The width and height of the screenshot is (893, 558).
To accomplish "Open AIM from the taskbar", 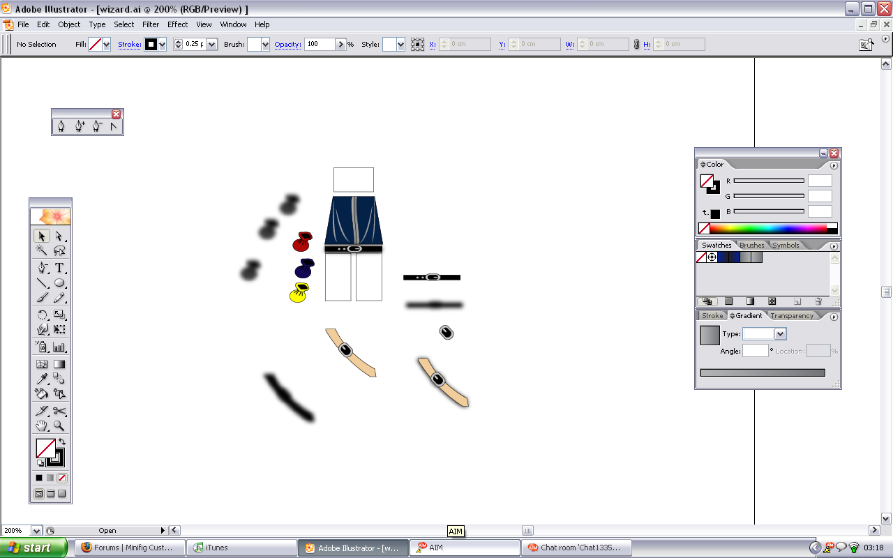I will 465,548.
